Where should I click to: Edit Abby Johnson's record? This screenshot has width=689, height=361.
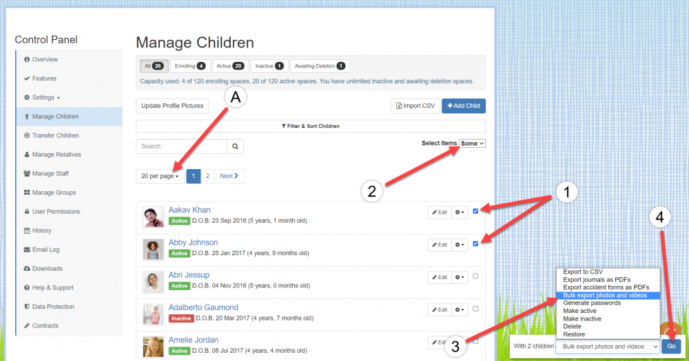pos(440,245)
